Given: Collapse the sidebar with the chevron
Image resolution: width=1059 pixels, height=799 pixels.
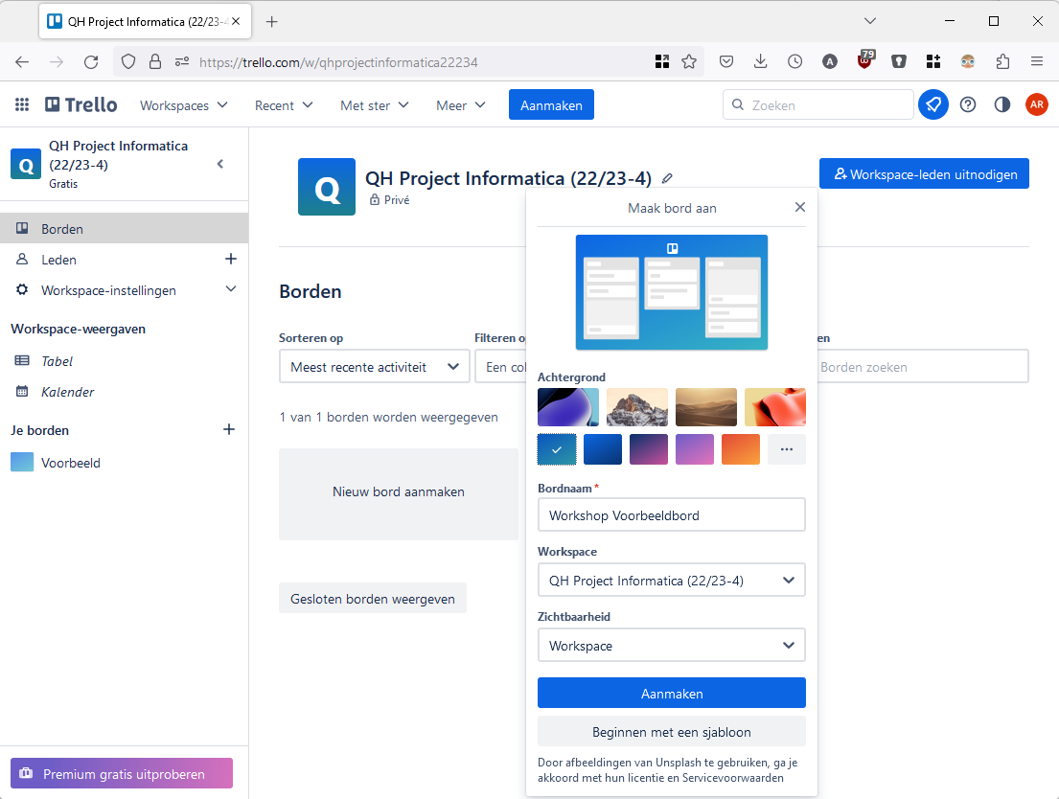Looking at the screenshot, I should point(220,164).
